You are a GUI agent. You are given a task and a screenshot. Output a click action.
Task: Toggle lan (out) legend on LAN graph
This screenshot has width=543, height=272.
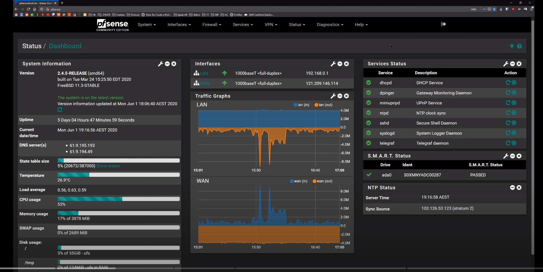tap(324, 105)
